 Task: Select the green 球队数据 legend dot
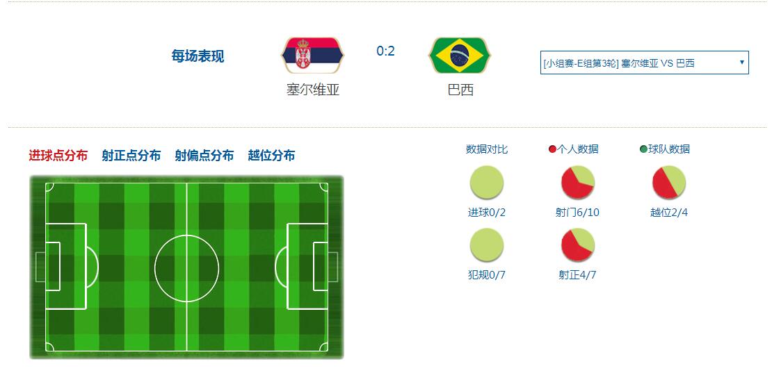tap(643, 149)
